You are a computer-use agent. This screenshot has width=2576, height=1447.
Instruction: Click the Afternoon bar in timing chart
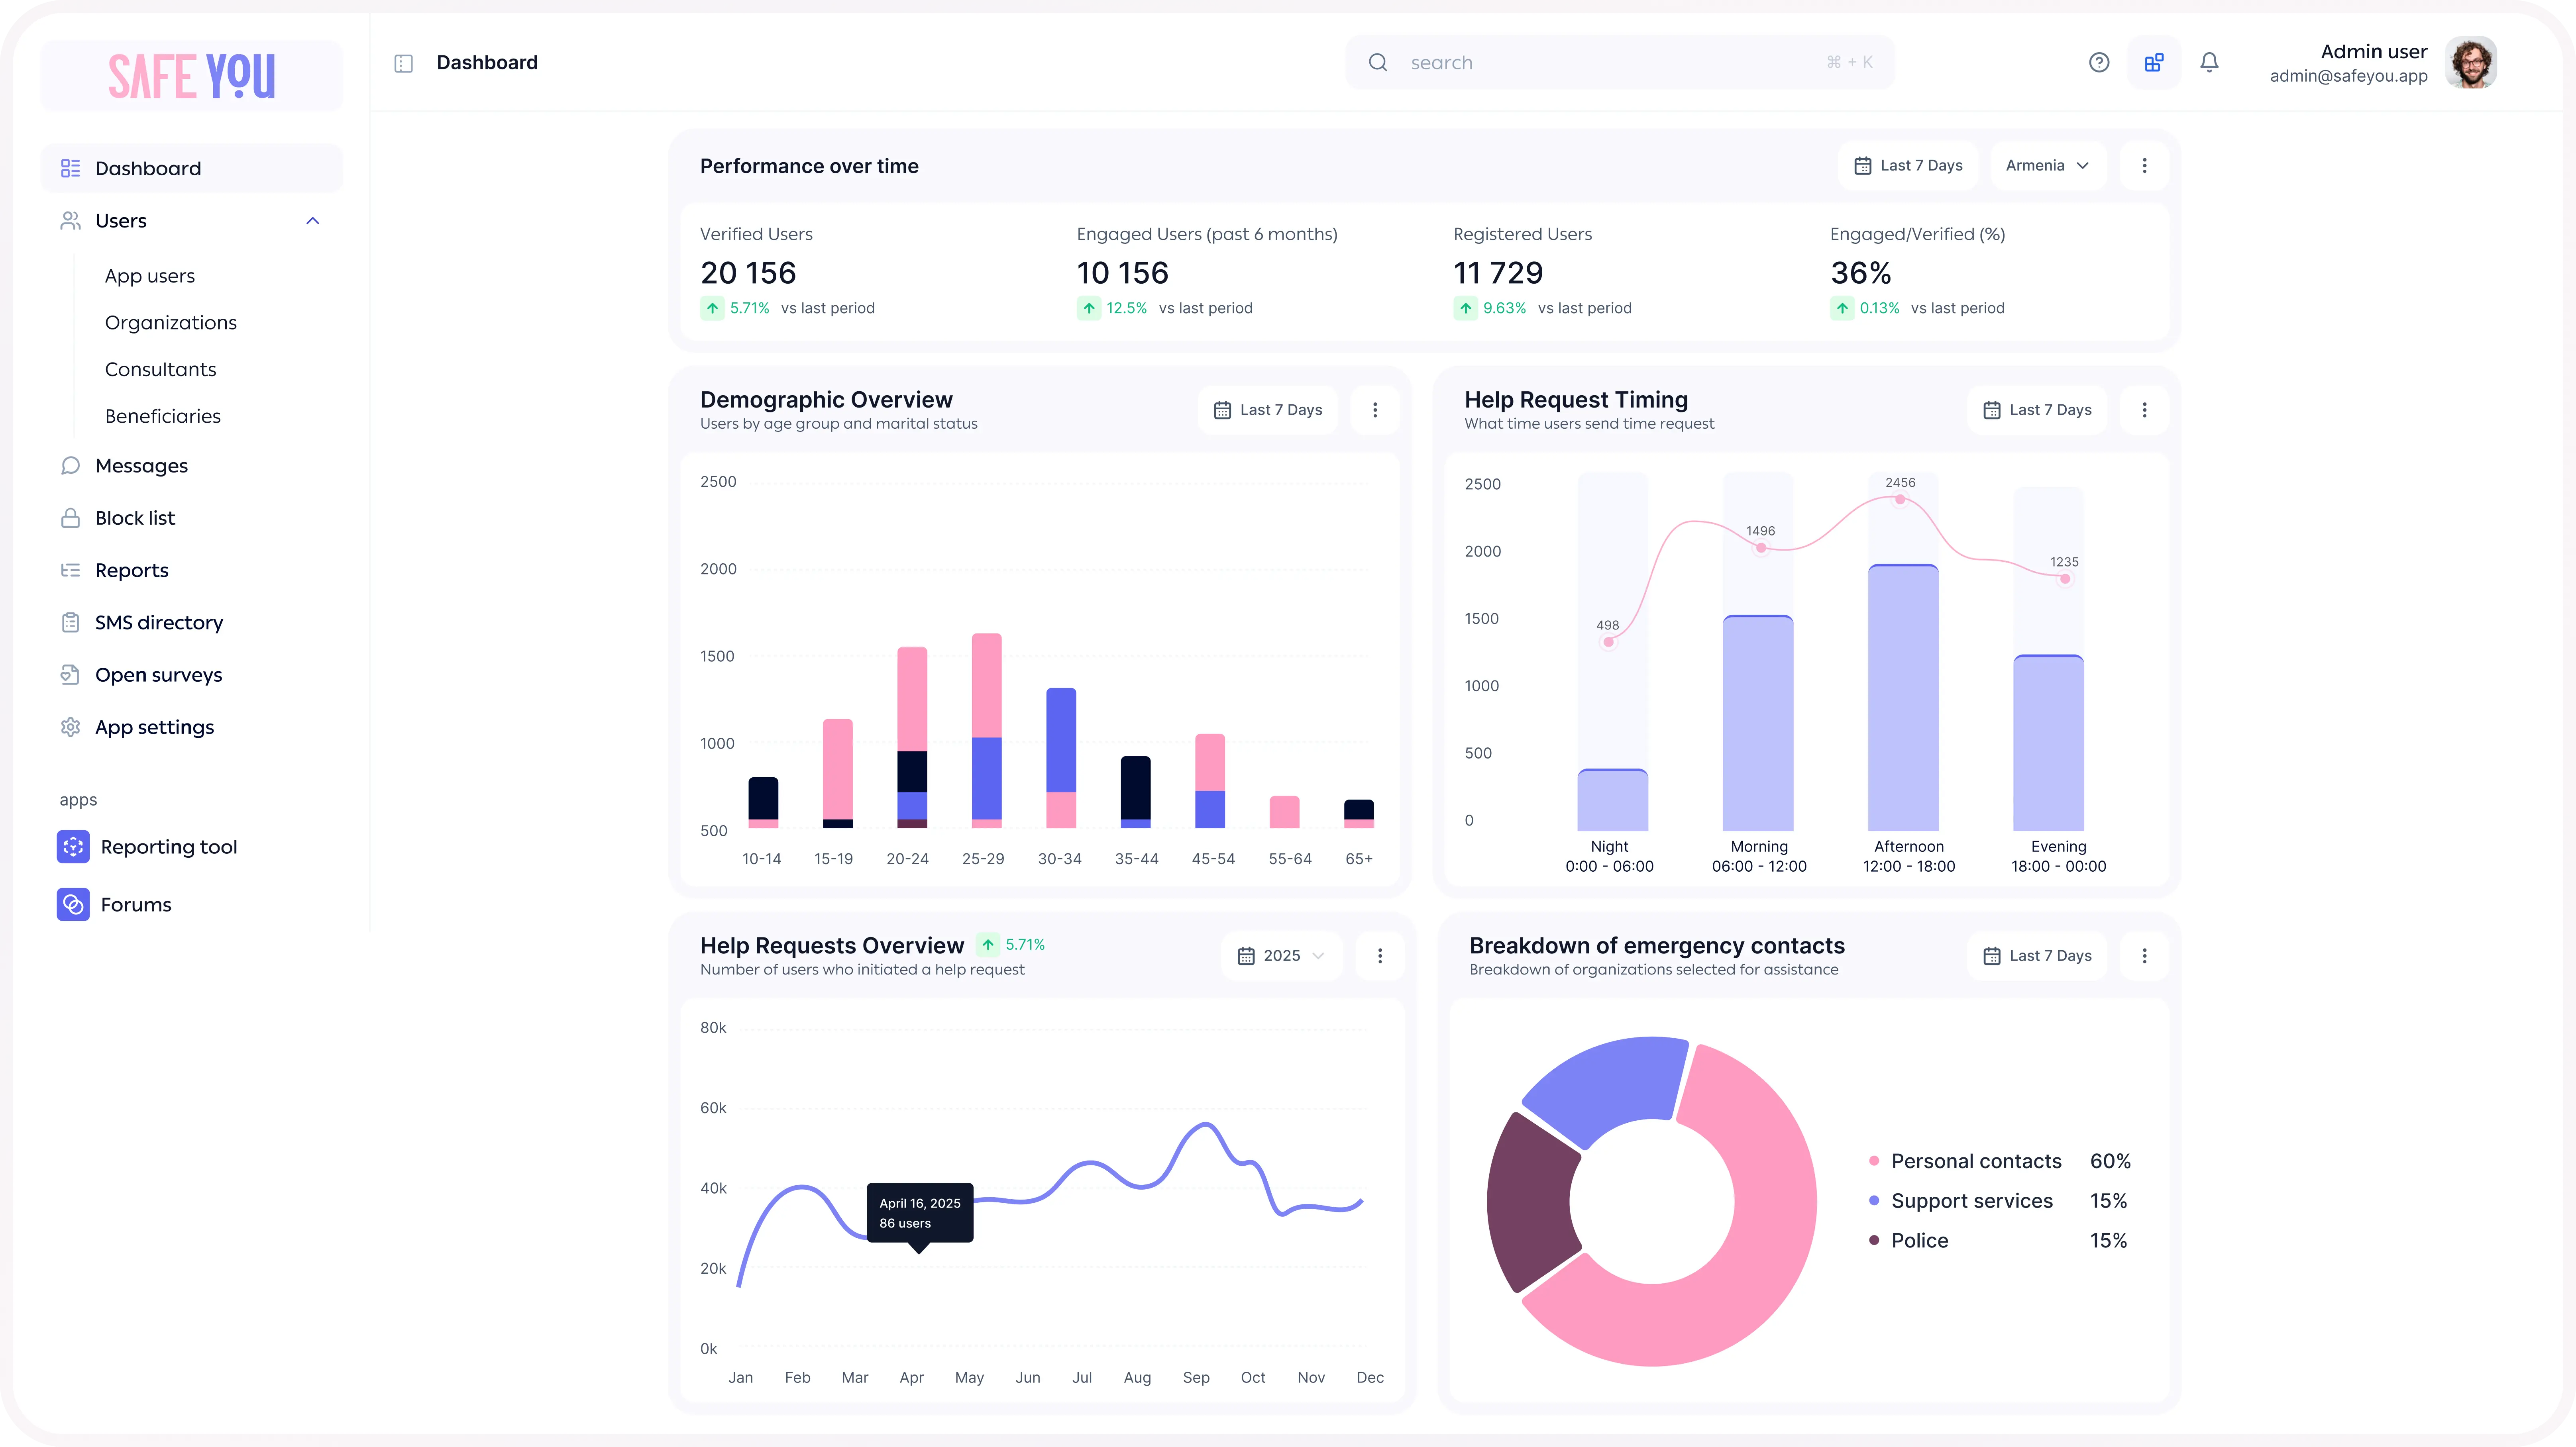pyautogui.click(x=1903, y=698)
